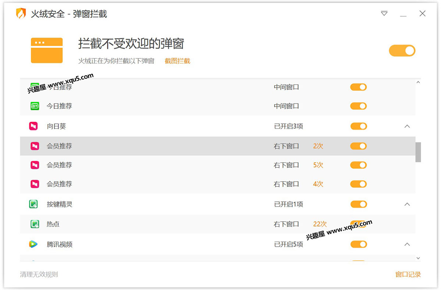Click icon of 会员推荐 row with 5次
The height and width of the screenshot is (290, 441).
pos(35,165)
